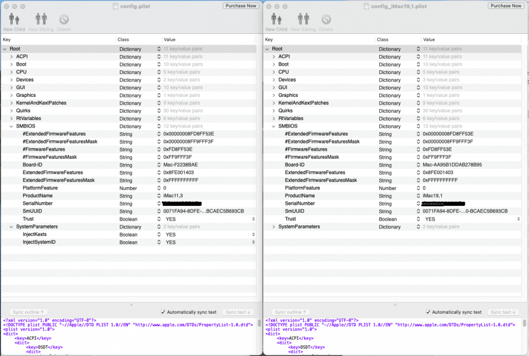529x356 pixels.
Task: Click New Child icon in config_iMac19,1.plist window
Action: coord(276,19)
